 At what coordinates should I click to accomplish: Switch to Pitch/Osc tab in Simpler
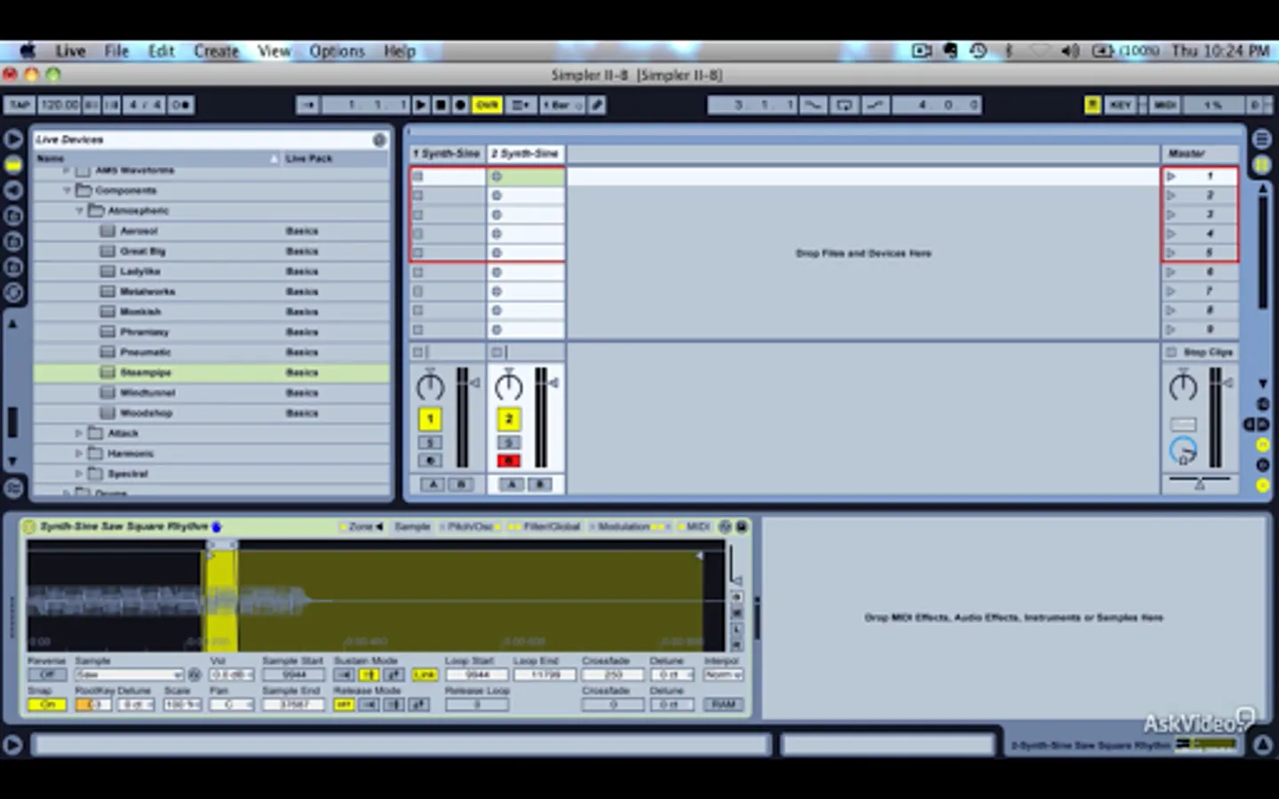point(471,527)
